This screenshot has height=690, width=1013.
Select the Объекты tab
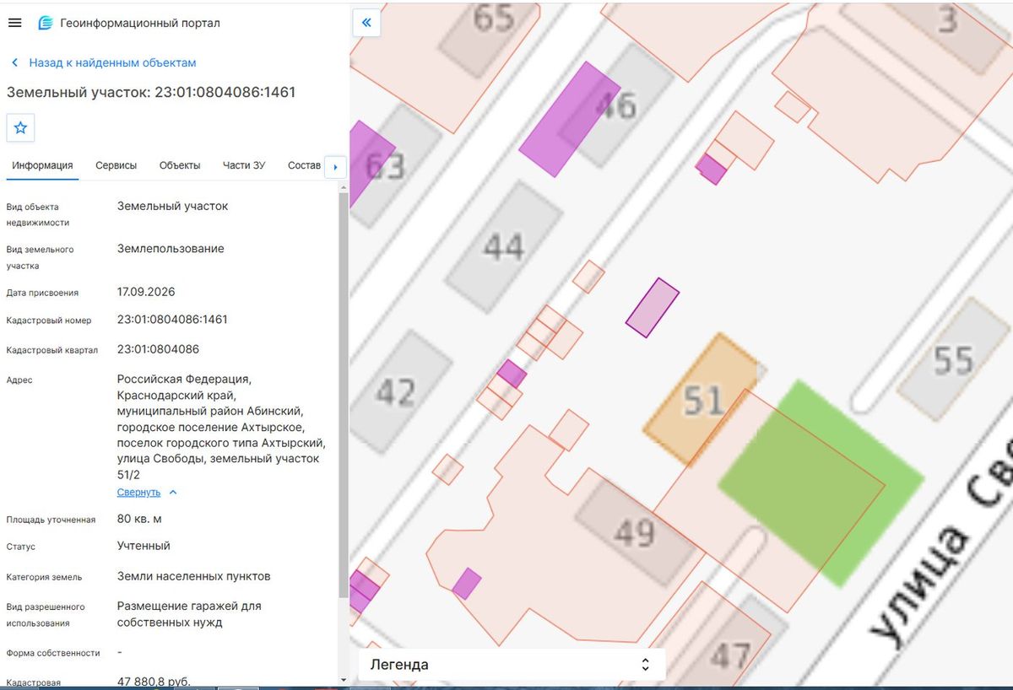click(180, 165)
